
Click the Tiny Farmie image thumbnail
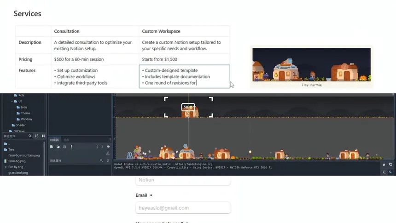tap(311, 65)
